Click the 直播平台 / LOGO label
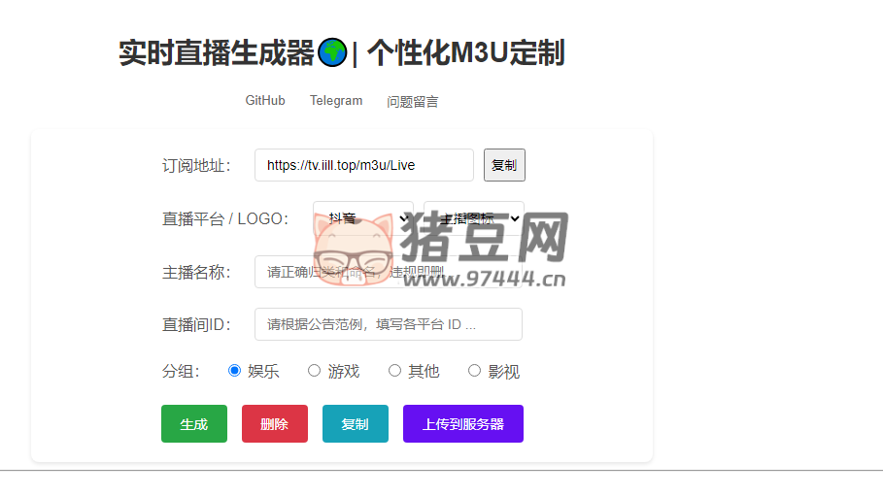The image size is (883, 497). click(225, 219)
